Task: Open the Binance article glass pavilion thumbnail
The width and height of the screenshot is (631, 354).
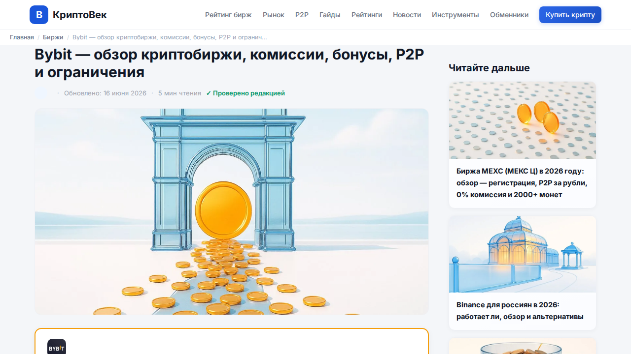Action: [x=523, y=254]
